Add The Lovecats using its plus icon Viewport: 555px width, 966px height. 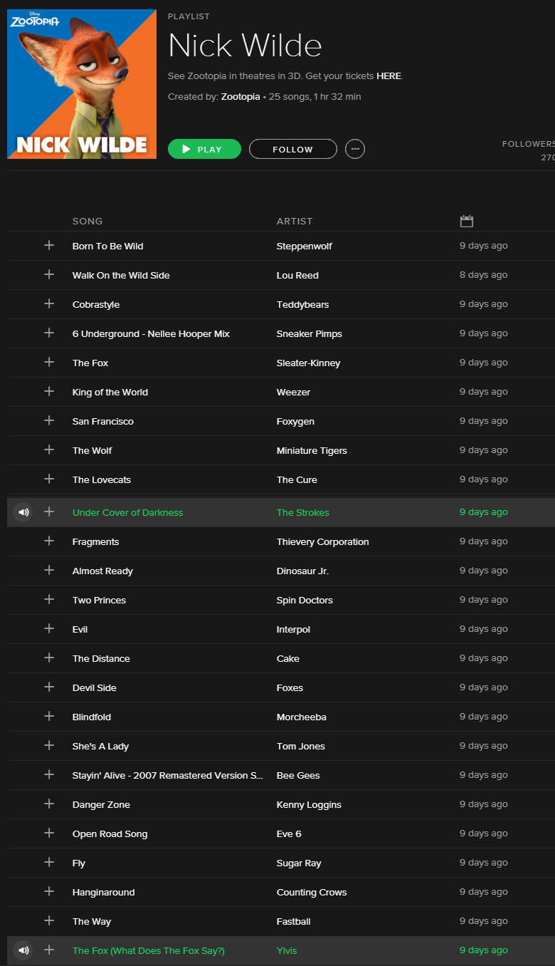[x=49, y=479]
